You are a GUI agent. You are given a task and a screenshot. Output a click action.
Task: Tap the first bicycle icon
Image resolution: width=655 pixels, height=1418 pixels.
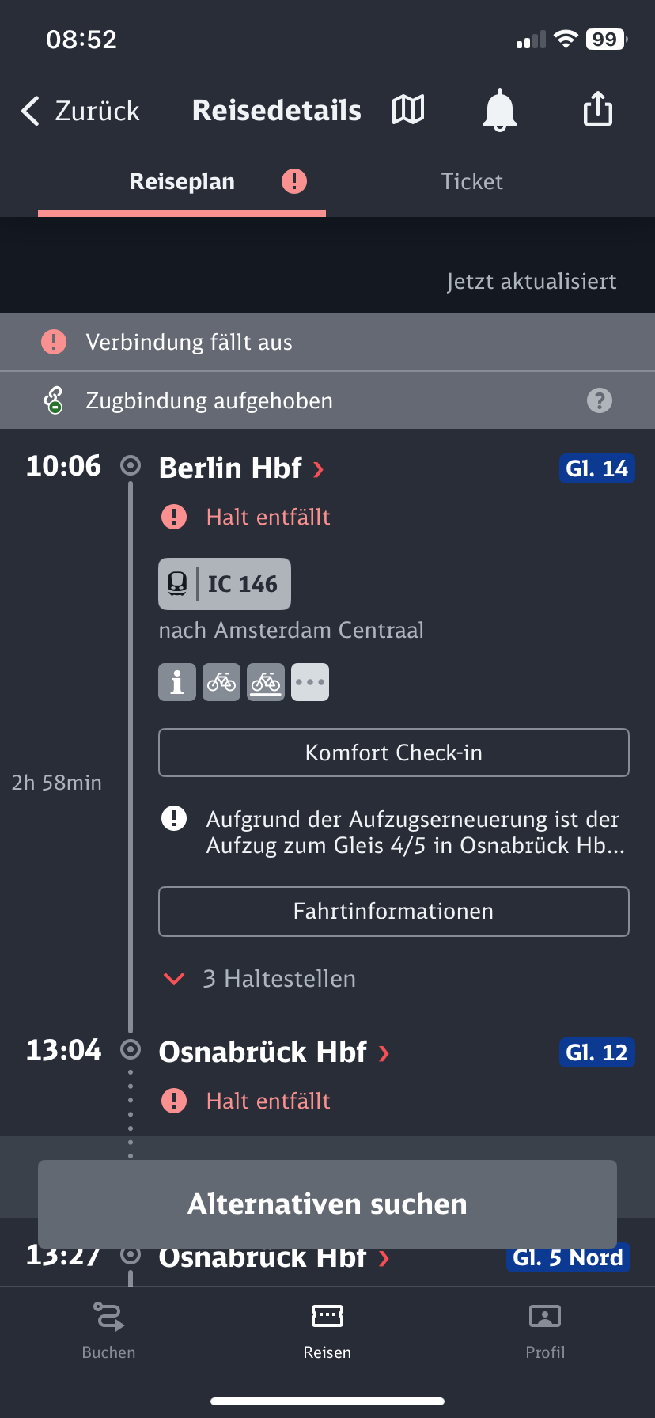[x=221, y=682]
